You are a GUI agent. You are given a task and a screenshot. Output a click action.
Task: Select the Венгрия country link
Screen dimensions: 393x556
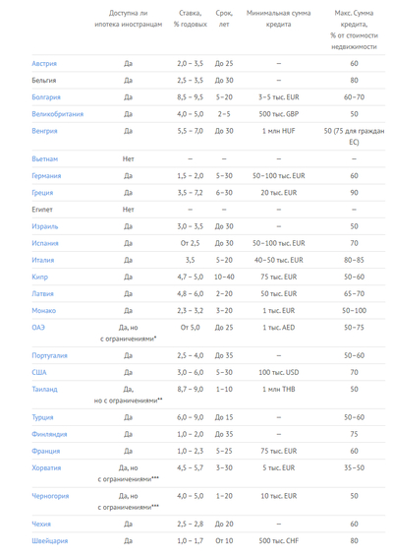(x=44, y=131)
